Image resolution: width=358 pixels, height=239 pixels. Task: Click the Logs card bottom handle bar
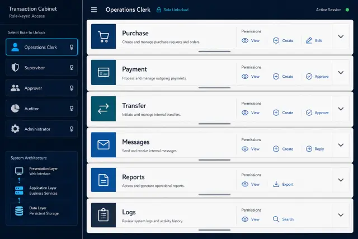pyautogui.click(x=214, y=230)
